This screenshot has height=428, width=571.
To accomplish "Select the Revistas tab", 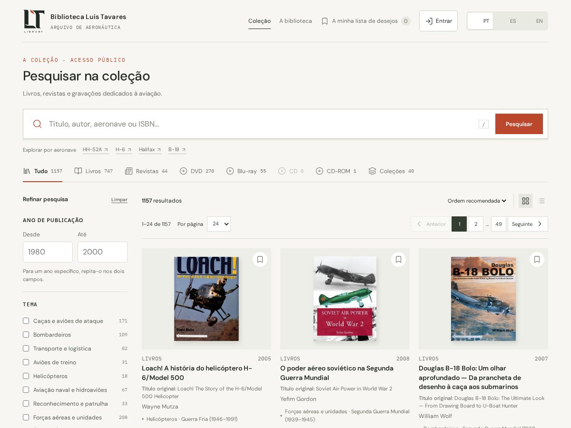I will (146, 171).
